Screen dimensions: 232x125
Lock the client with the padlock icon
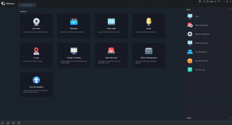(x=216, y=2)
